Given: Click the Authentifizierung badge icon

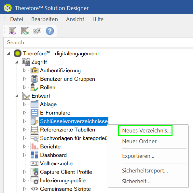Looking at the screenshot, I should [34, 70].
